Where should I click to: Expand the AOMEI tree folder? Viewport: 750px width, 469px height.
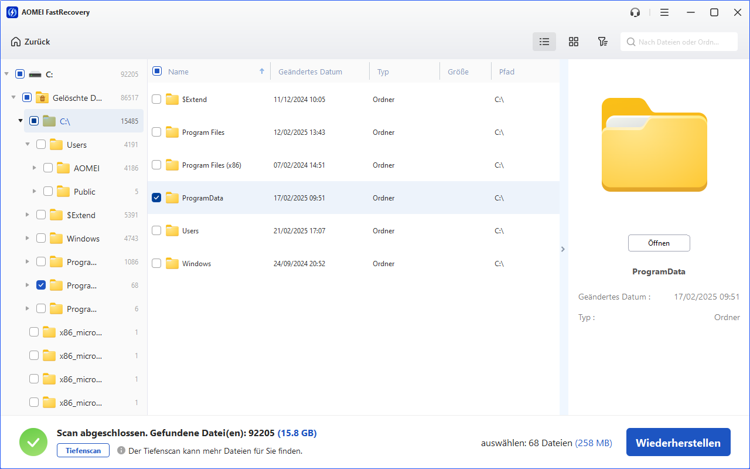click(35, 168)
